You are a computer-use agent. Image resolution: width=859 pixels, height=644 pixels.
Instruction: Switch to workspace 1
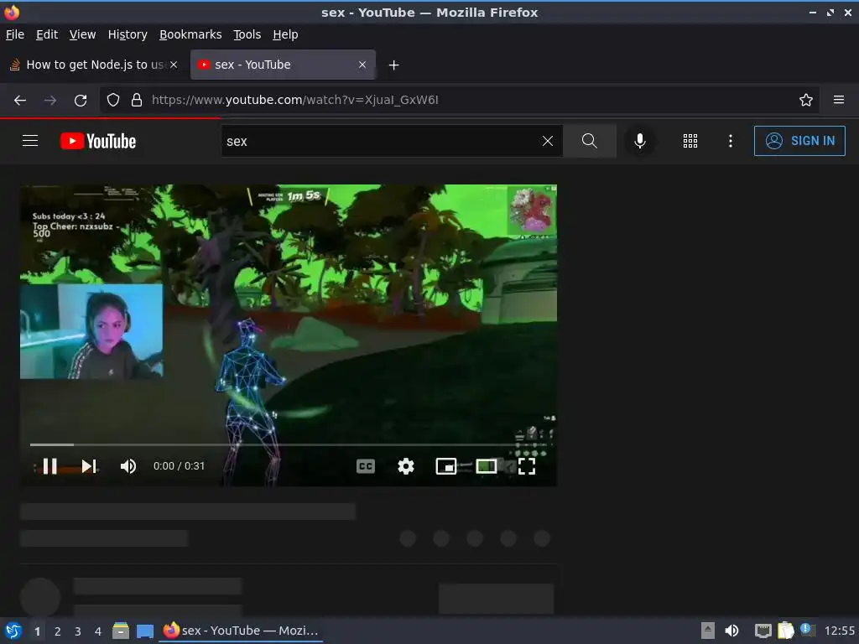37,631
